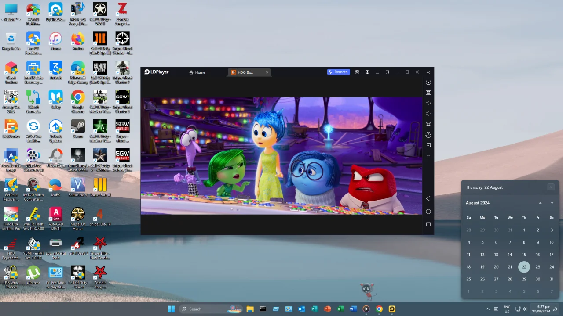Viewport: 563px width, 316px height.
Task: Open Excel from the taskbar
Action: click(x=340, y=309)
